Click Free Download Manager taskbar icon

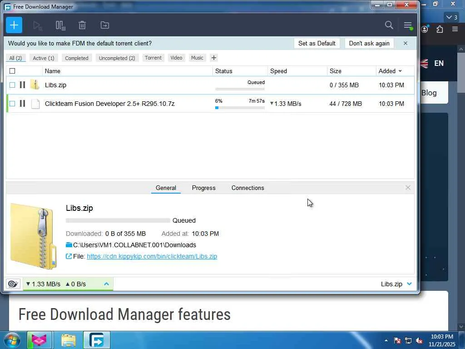(x=97, y=340)
